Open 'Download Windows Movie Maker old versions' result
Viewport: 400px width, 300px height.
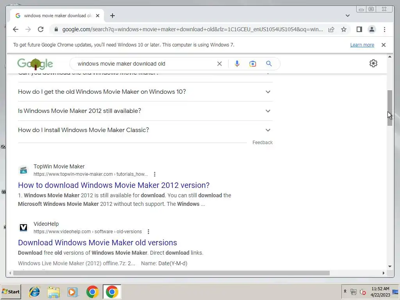pyautogui.click(x=97, y=243)
